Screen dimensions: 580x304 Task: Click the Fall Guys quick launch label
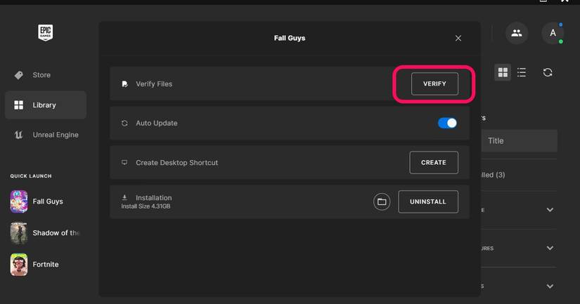(48, 201)
